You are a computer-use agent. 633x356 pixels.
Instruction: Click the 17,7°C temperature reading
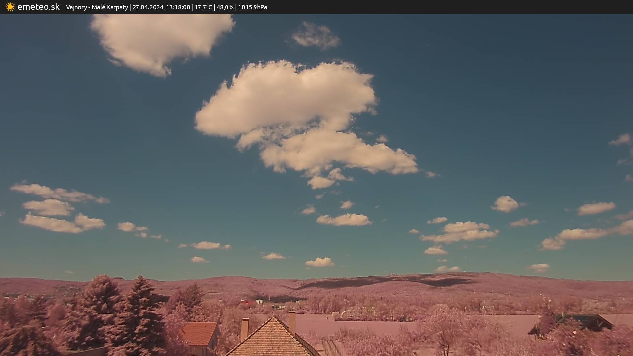pos(203,7)
